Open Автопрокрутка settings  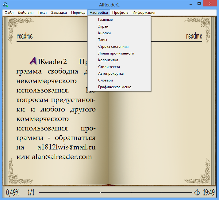(x=119, y=74)
